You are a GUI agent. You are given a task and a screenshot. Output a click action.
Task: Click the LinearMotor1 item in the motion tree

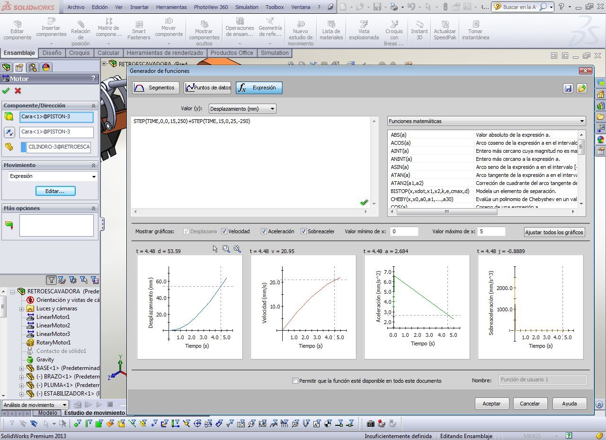point(53,317)
